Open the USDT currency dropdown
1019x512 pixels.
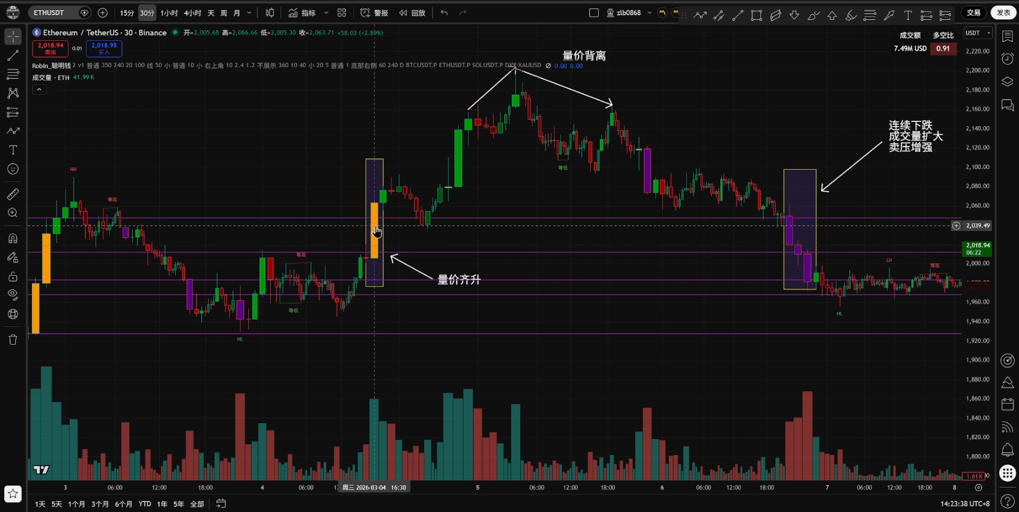[x=978, y=33]
